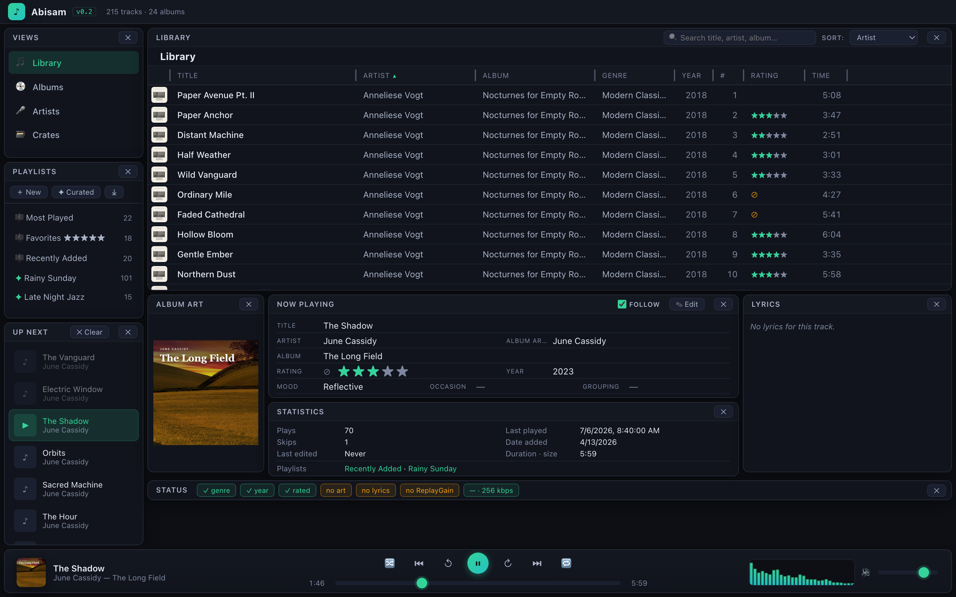Screen dimensions: 956x597
Task: Mute audio with the speaker icon
Action: (x=865, y=572)
